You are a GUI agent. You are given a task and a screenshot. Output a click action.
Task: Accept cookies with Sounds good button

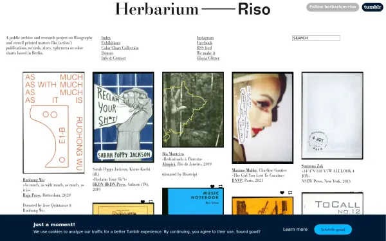[x=333, y=229]
